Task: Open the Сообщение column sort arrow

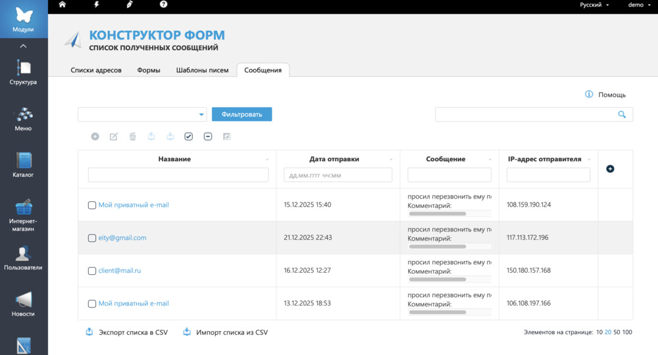Action: tap(490, 160)
